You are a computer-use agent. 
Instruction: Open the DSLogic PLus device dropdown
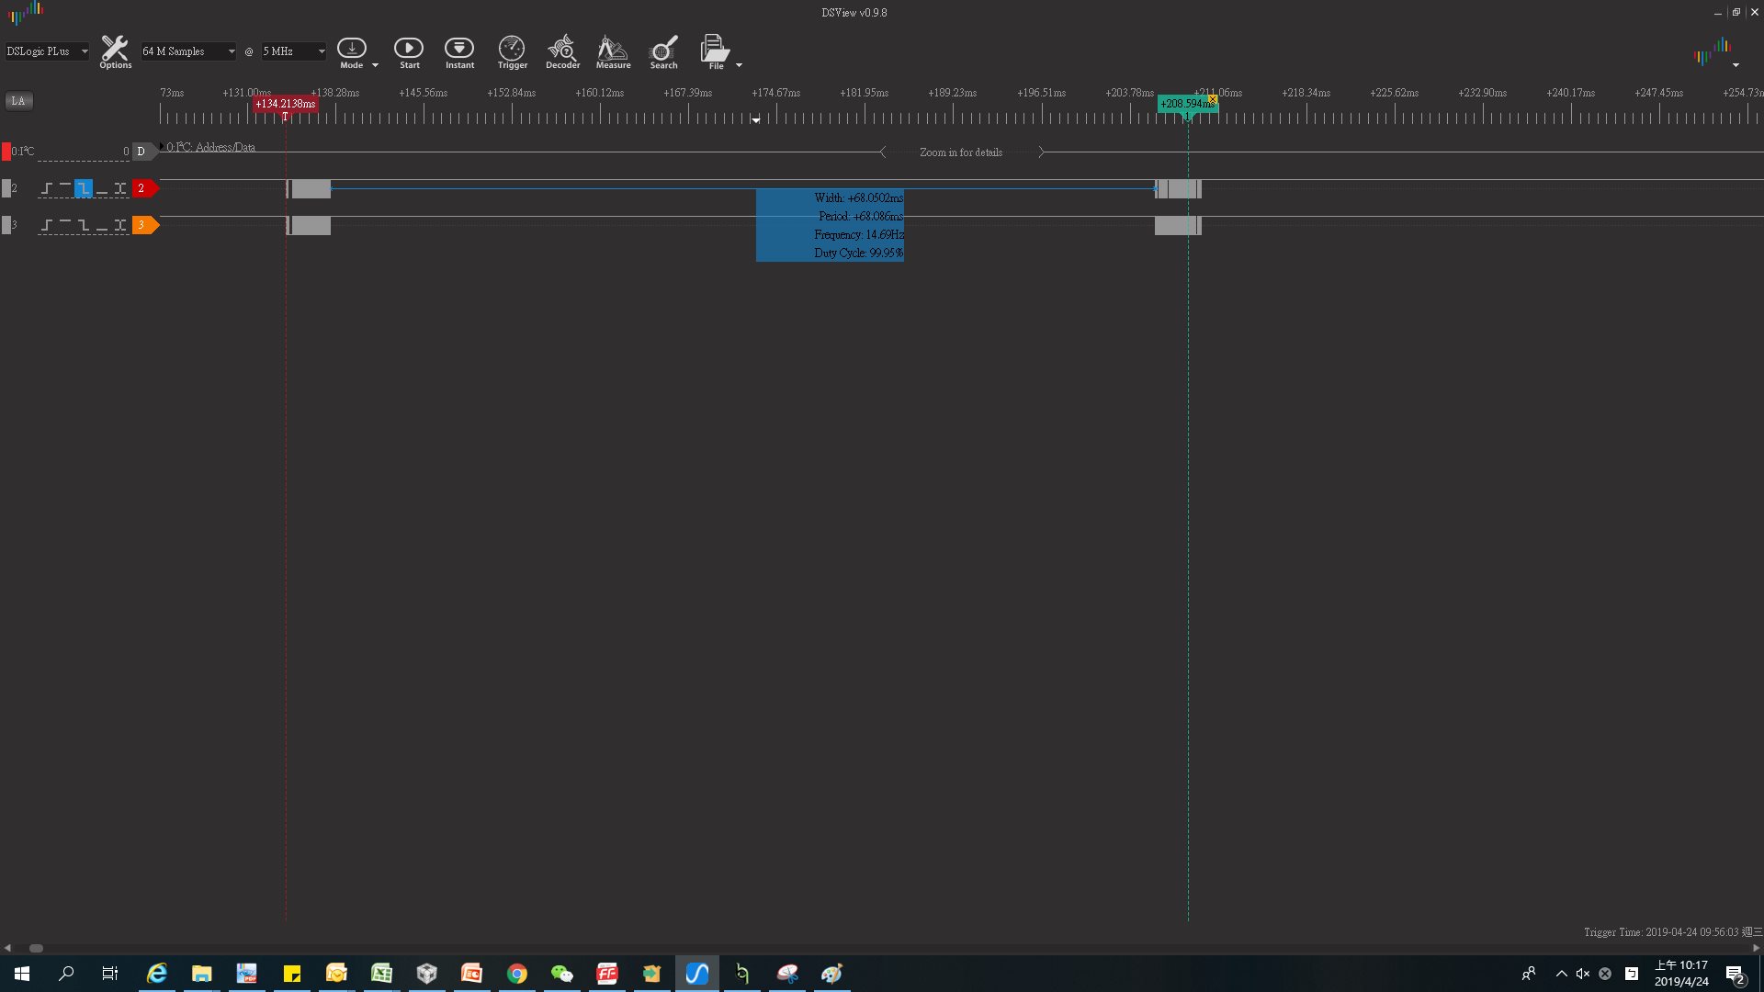47,51
